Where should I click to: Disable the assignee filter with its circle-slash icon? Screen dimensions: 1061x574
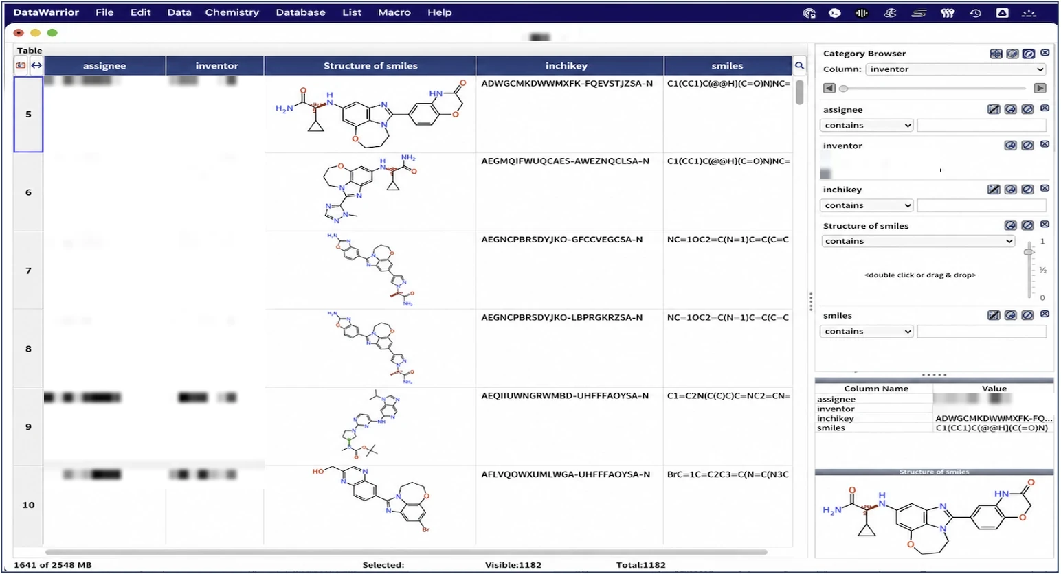pyautogui.click(x=1027, y=109)
